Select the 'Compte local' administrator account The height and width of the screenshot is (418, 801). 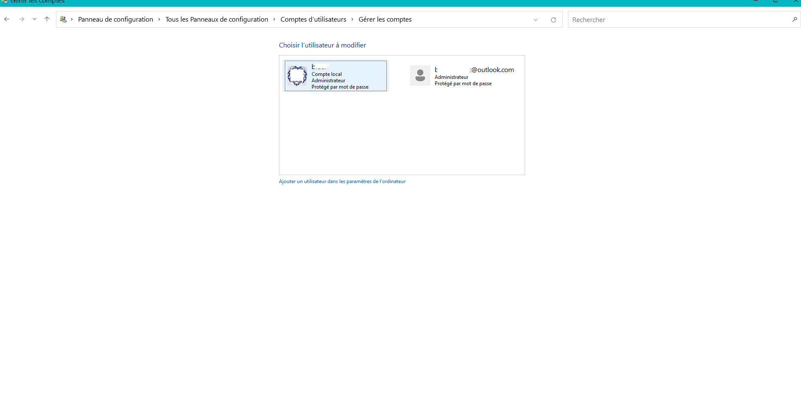point(336,76)
